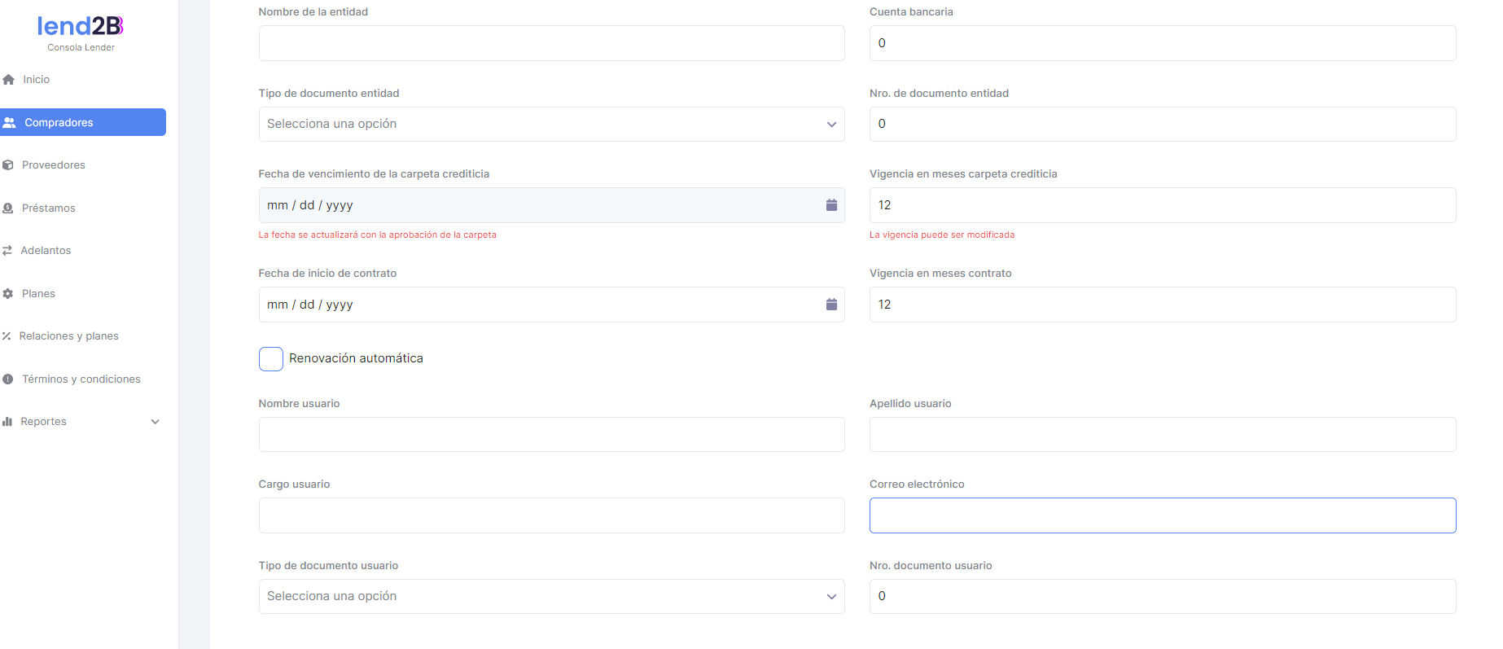Click the money icon next to Préstamos
The width and height of the screenshot is (1503, 649).
pos(8,208)
